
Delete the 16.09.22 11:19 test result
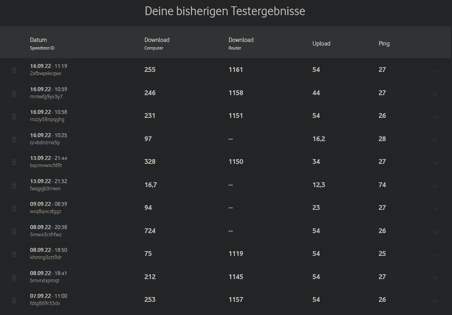pos(14,70)
